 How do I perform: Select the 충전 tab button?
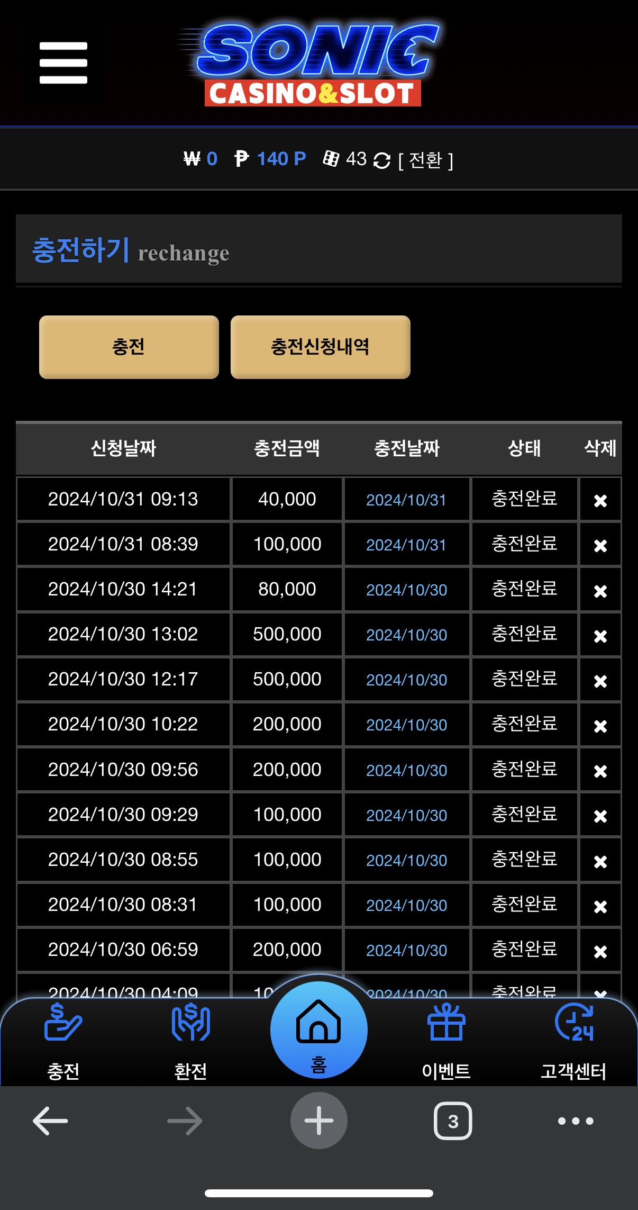click(129, 347)
